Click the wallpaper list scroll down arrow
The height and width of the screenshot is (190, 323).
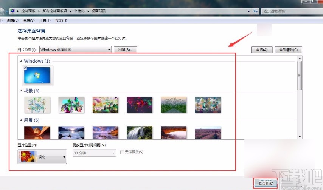click(300, 137)
